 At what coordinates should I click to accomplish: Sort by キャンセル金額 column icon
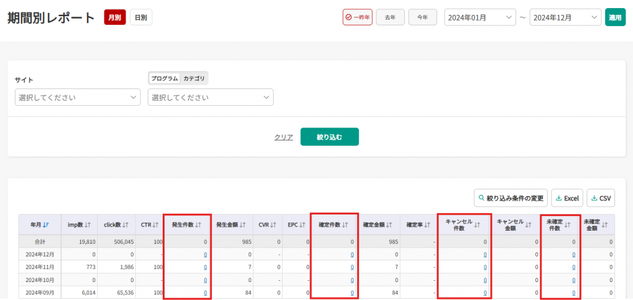(528, 225)
